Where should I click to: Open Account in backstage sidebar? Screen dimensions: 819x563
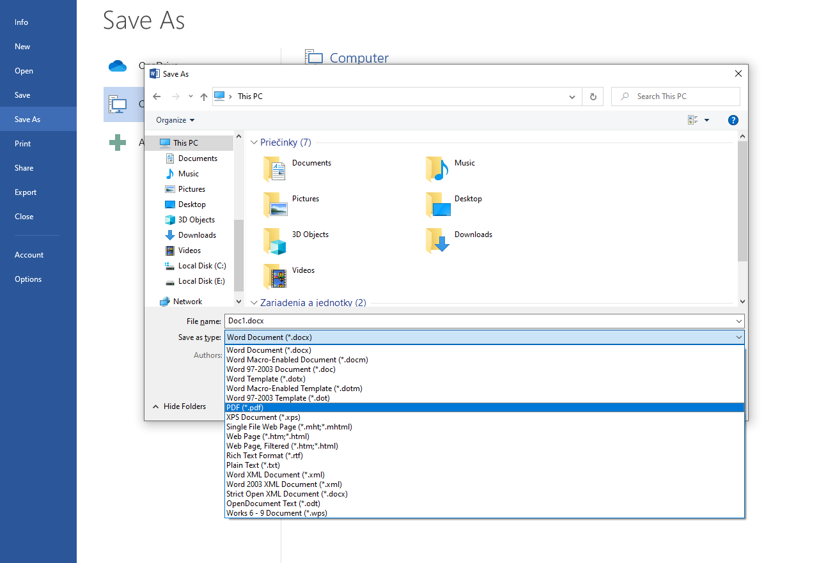pos(38,255)
